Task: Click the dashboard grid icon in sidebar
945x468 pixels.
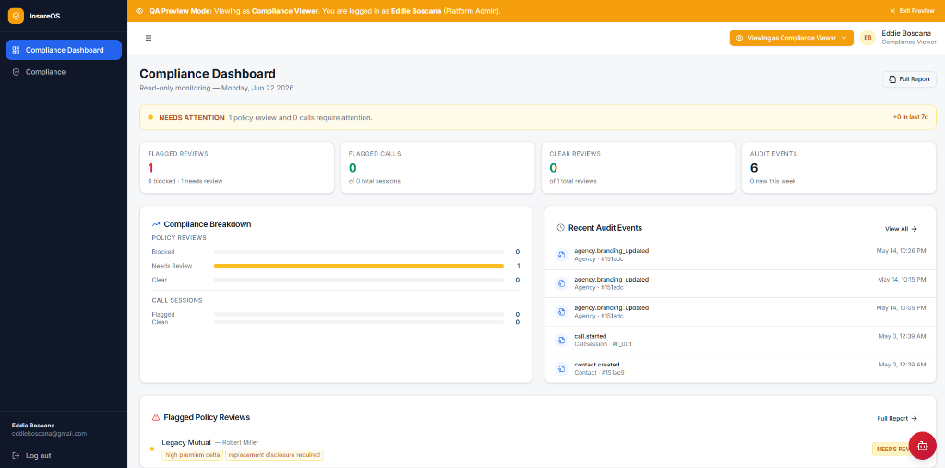Action: (x=17, y=50)
